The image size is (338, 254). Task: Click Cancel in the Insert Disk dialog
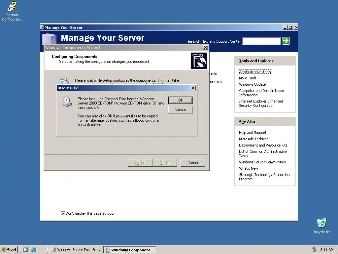181,109
